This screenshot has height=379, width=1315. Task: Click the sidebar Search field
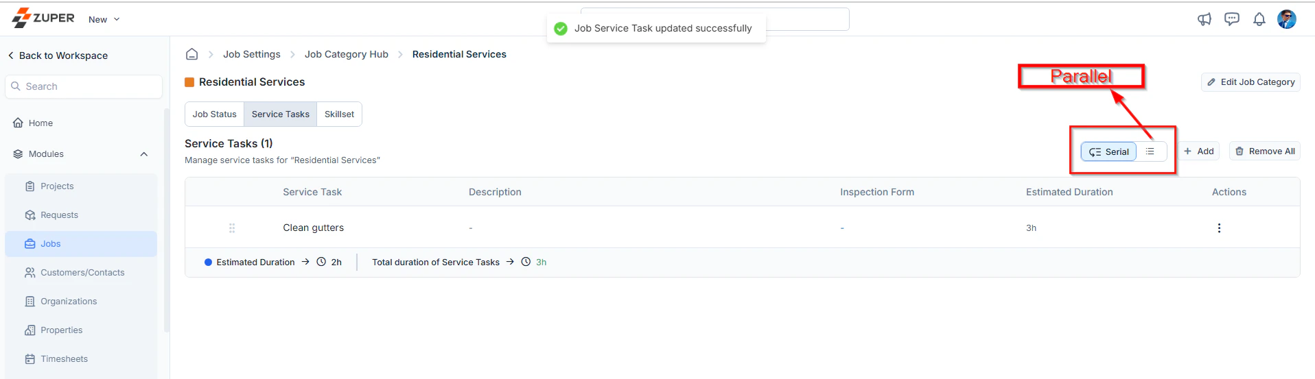pyautogui.click(x=84, y=86)
